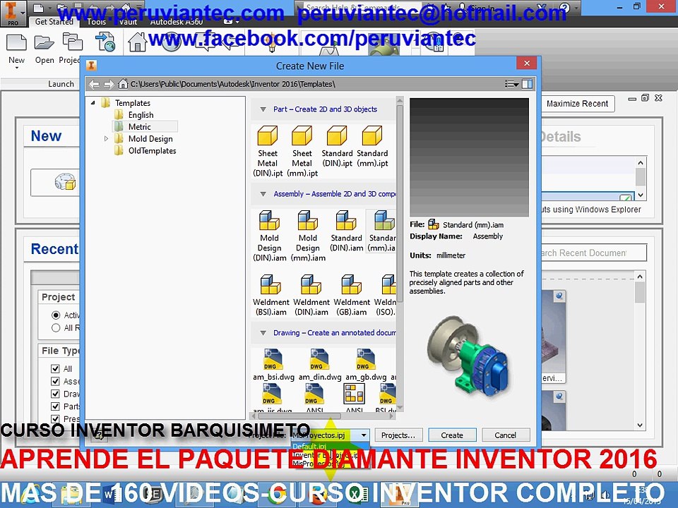The width and height of the screenshot is (678, 508).
Task: Click the Search Recent Documents field
Action: pos(595,253)
